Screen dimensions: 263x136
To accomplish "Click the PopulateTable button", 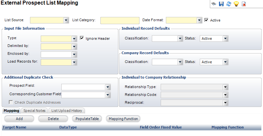I will (87, 119).
